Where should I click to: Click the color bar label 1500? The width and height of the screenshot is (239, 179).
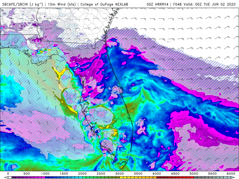point(64,174)
